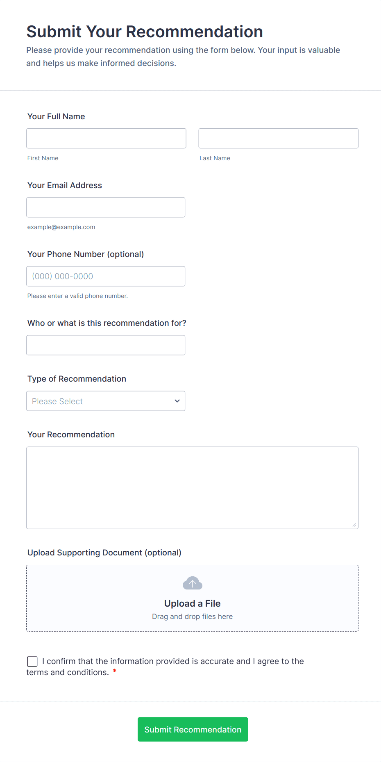Open the Type of Recommendation dropdown

point(105,401)
